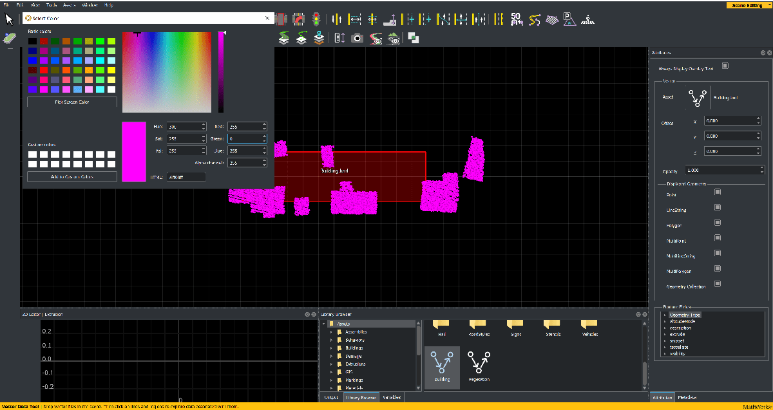
Task: Select the GIS map pin layers tool
Action: pos(320,39)
